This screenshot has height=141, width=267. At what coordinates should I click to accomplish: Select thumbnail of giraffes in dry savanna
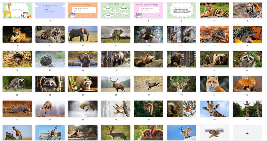17,133
